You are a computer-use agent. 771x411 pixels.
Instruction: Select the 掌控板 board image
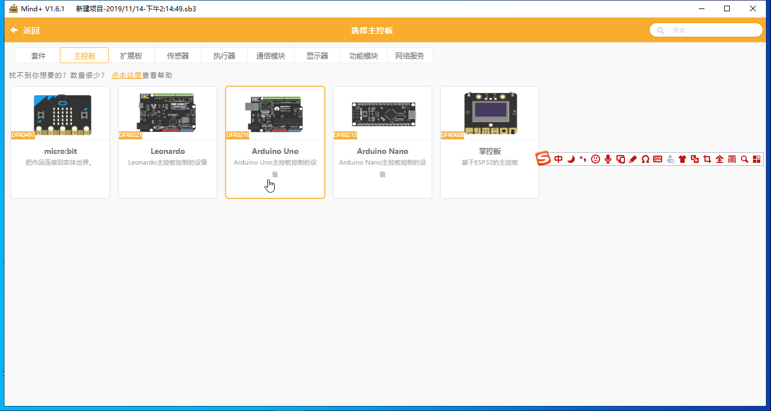pyautogui.click(x=490, y=113)
